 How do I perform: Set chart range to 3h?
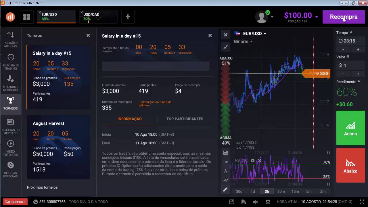point(267,191)
